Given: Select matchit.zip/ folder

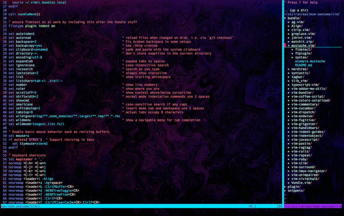Looking at the screenshot, I should pos(302,42).
